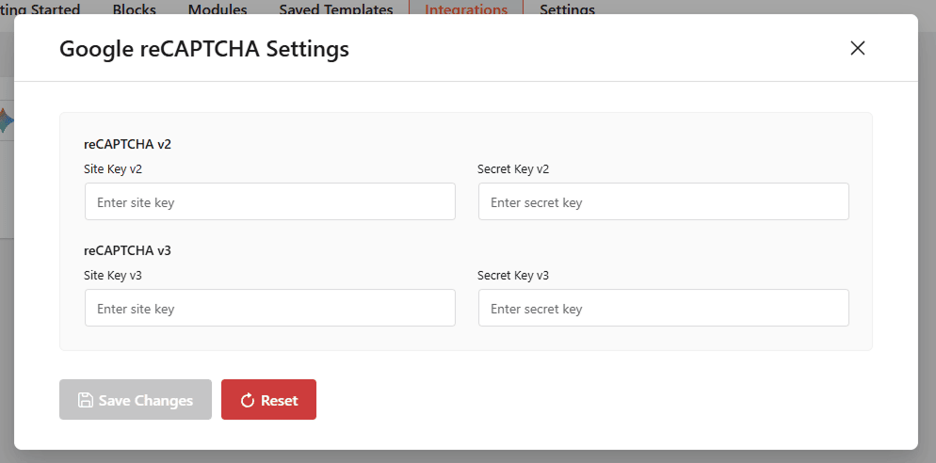Screen dimensions: 936x463
Task: Click into the Secret Key v3 field
Action: click(663, 309)
